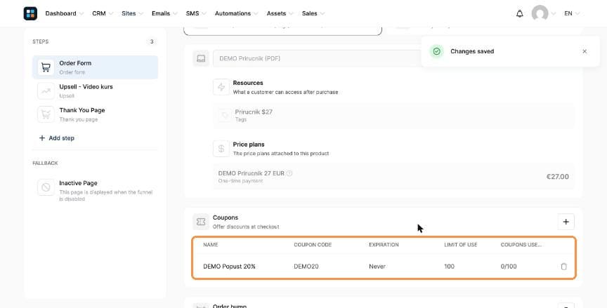Viewport: 607px width, 308px height.
Task: Click the DEMO Popust 20% coupon name
Action: pos(229,267)
